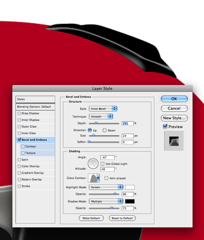This screenshot has height=240, width=204.
Task: Enable the Texture checkbox
Action: (x=23, y=153)
